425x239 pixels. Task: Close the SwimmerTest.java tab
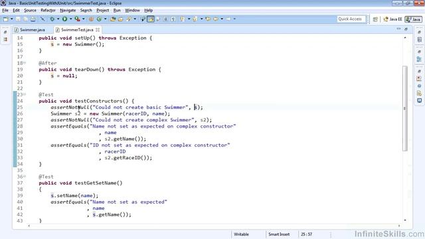pyautogui.click(x=98, y=30)
